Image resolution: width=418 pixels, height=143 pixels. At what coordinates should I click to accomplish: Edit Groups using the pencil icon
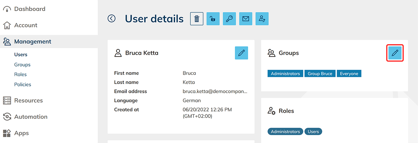click(395, 53)
